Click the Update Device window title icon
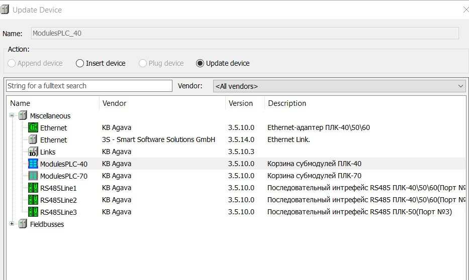469x280 pixels. (x=5, y=10)
